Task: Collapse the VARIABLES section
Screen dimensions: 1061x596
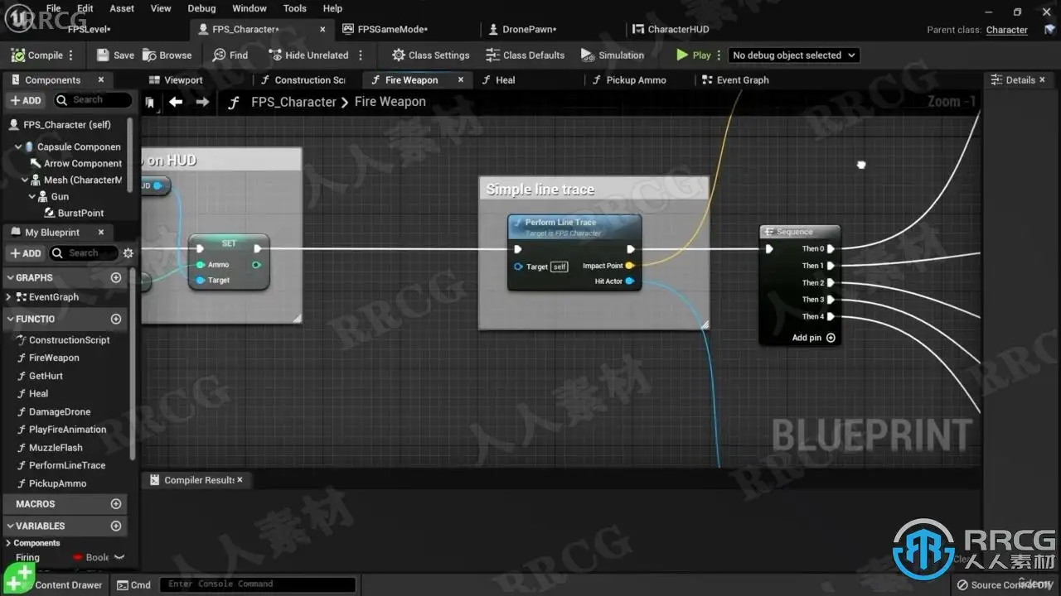Action: 11,526
